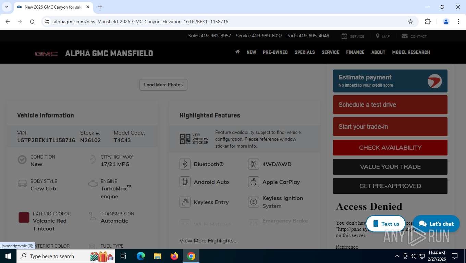Image resolution: width=466 pixels, height=263 pixels.
Task: Select the New 2026 GMC Canyon tab
Action: [53, 7]
